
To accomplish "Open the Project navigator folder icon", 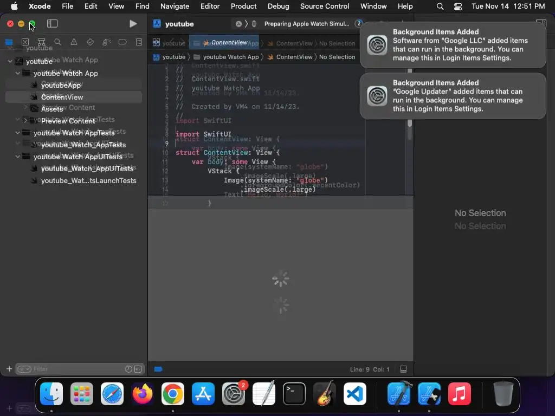I will coord(9,42).
